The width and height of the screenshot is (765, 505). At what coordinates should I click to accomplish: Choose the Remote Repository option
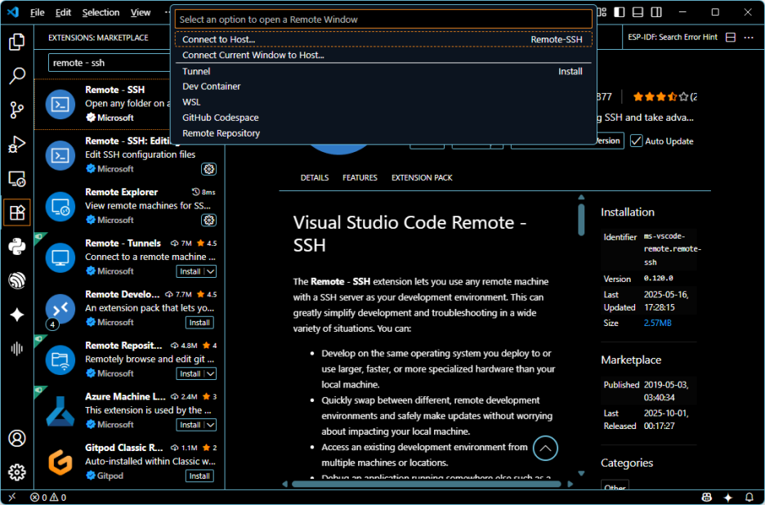383,133
